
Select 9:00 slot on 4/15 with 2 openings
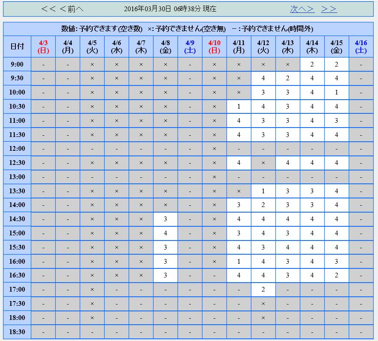click(x=336, y=64)
